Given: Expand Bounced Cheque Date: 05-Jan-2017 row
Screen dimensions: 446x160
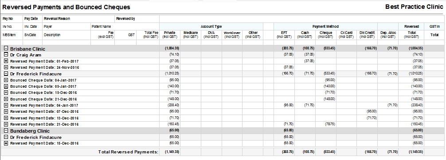Looking at the screenshot, I should coord(6,86).
